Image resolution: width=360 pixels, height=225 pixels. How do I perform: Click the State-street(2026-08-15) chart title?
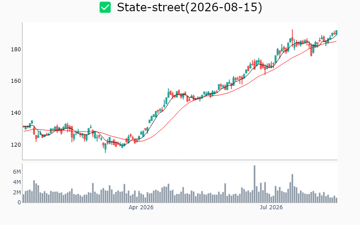point(189,7)
